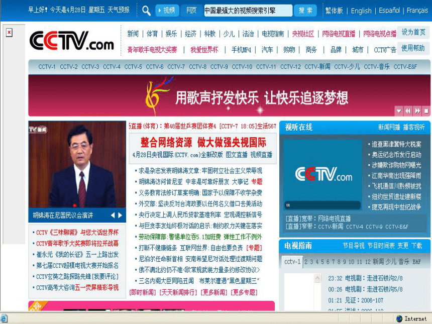This screenshot has width=432, height=324.
Task: Open 追查黑津冀特大税案 video link
Action: pos(396,144)
